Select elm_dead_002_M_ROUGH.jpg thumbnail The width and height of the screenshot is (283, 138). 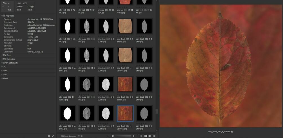click(x=106, y=55)
